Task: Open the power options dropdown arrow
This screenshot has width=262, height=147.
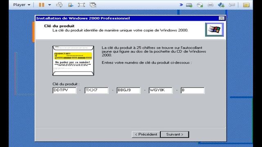Action: 50,5
